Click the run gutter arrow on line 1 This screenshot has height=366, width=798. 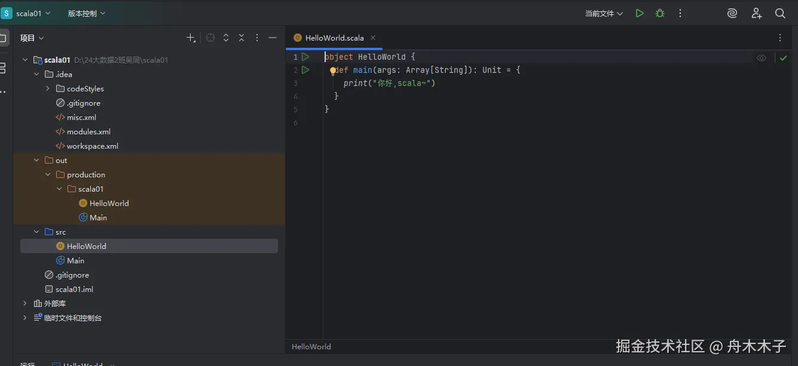tap(305, 57)
